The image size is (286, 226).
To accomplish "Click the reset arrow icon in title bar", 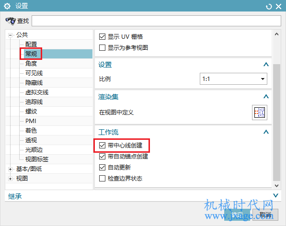I will 268,7.
